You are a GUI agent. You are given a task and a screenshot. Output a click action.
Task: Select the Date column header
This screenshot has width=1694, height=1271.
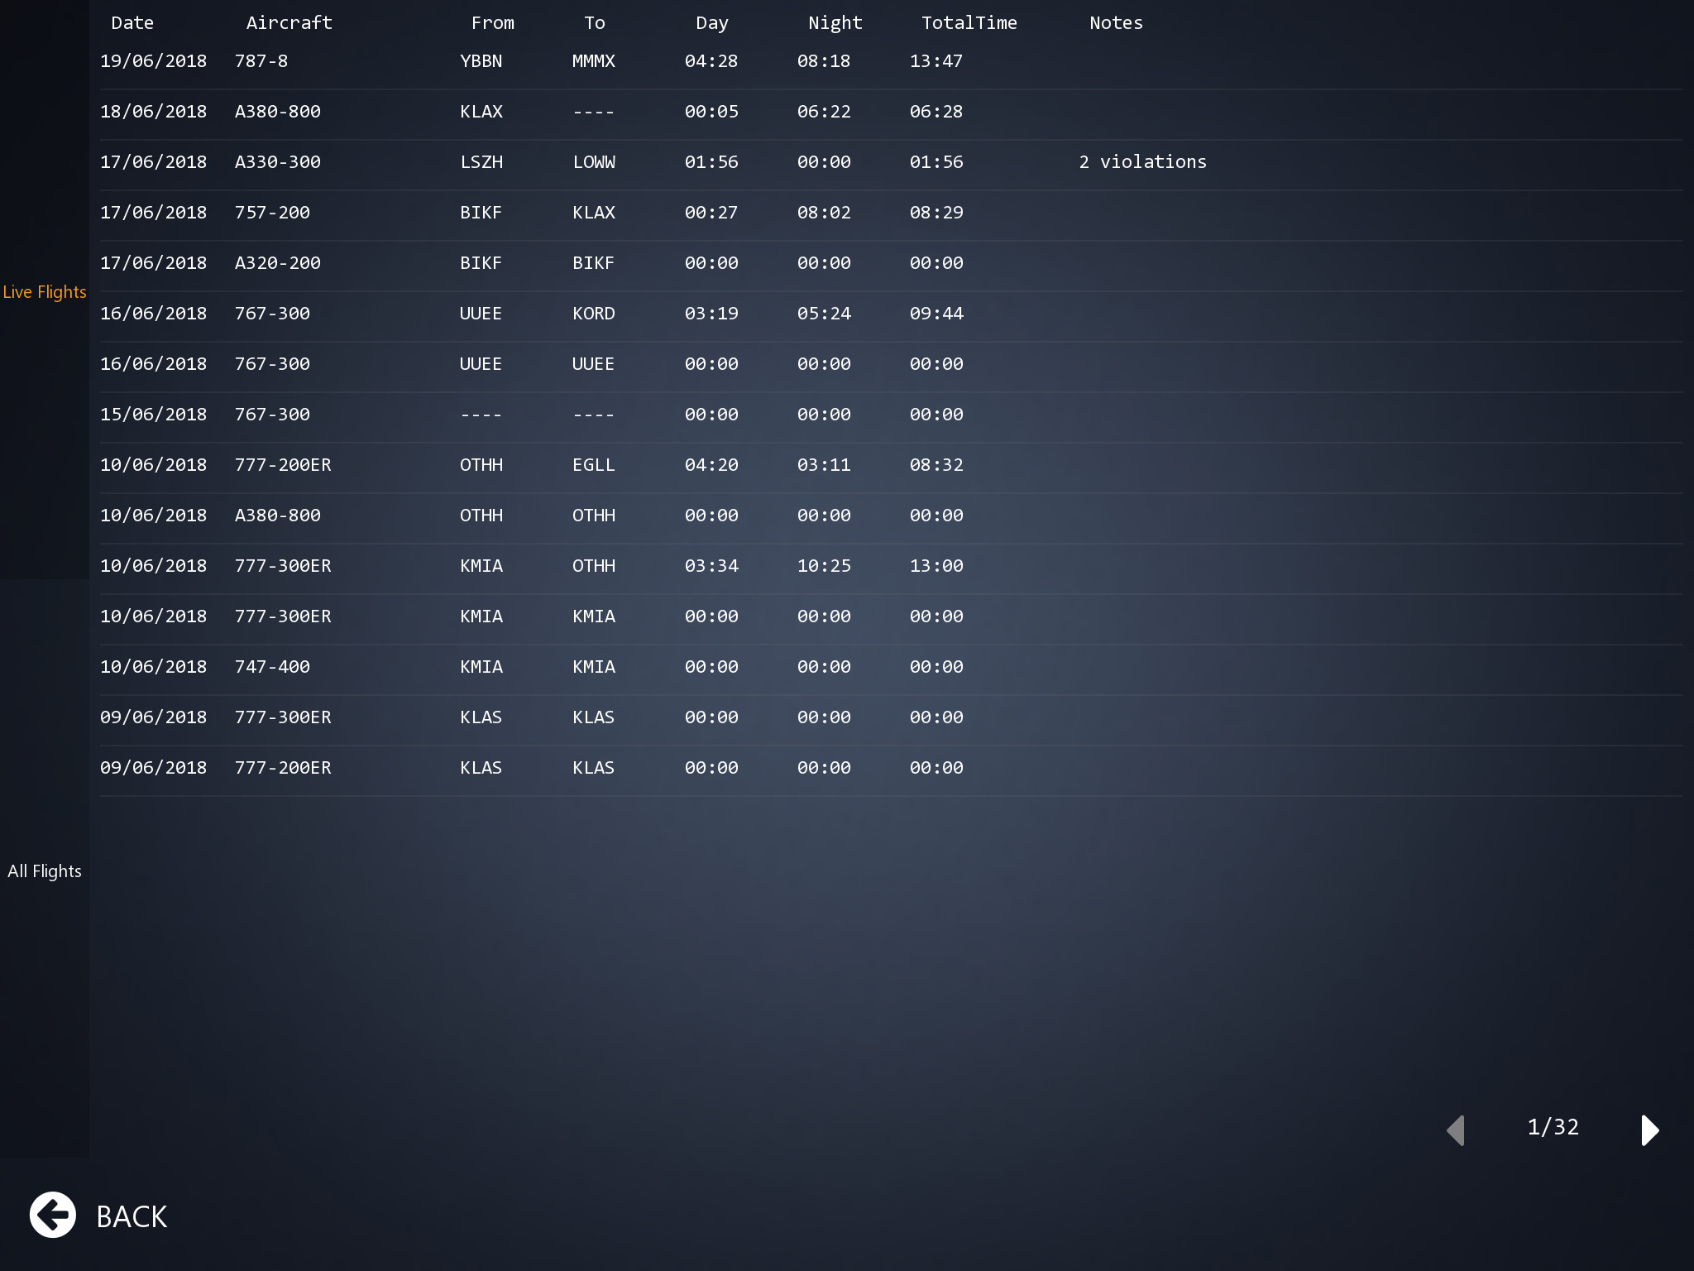(x=132, y=23)
